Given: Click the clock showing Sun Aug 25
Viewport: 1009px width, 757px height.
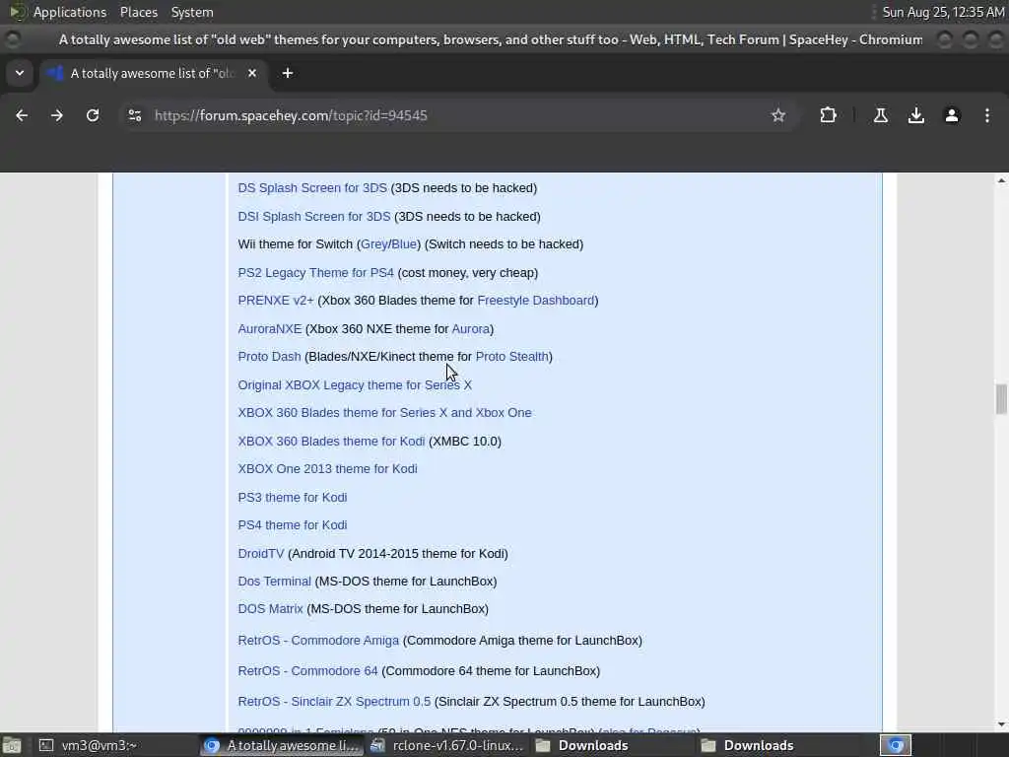Looking at the screenshot, I should [943, 12].
